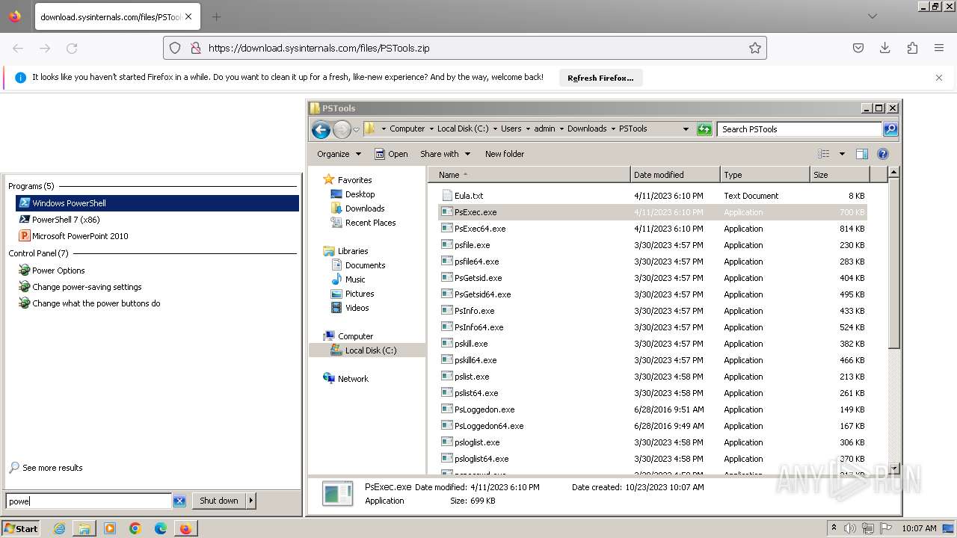Dismiss the Firefox notification bar
Image resolution: width=957 pixels, height=538 pixels.
pyautogui.click(x=939, y=78)
